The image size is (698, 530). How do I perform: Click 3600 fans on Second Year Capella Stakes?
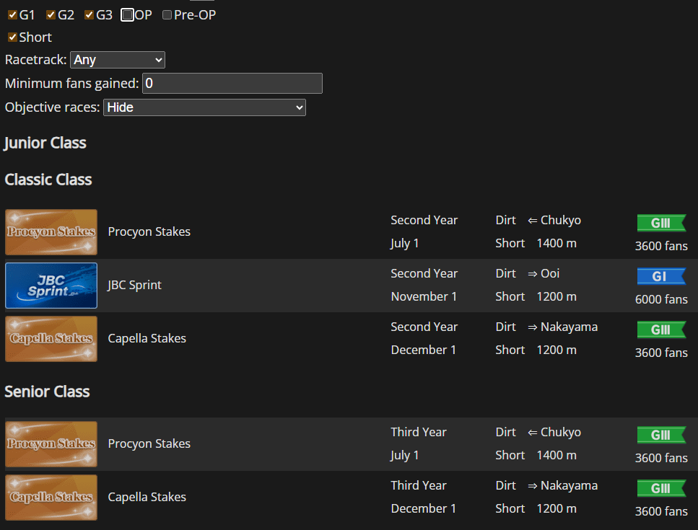tap(661, 353)
